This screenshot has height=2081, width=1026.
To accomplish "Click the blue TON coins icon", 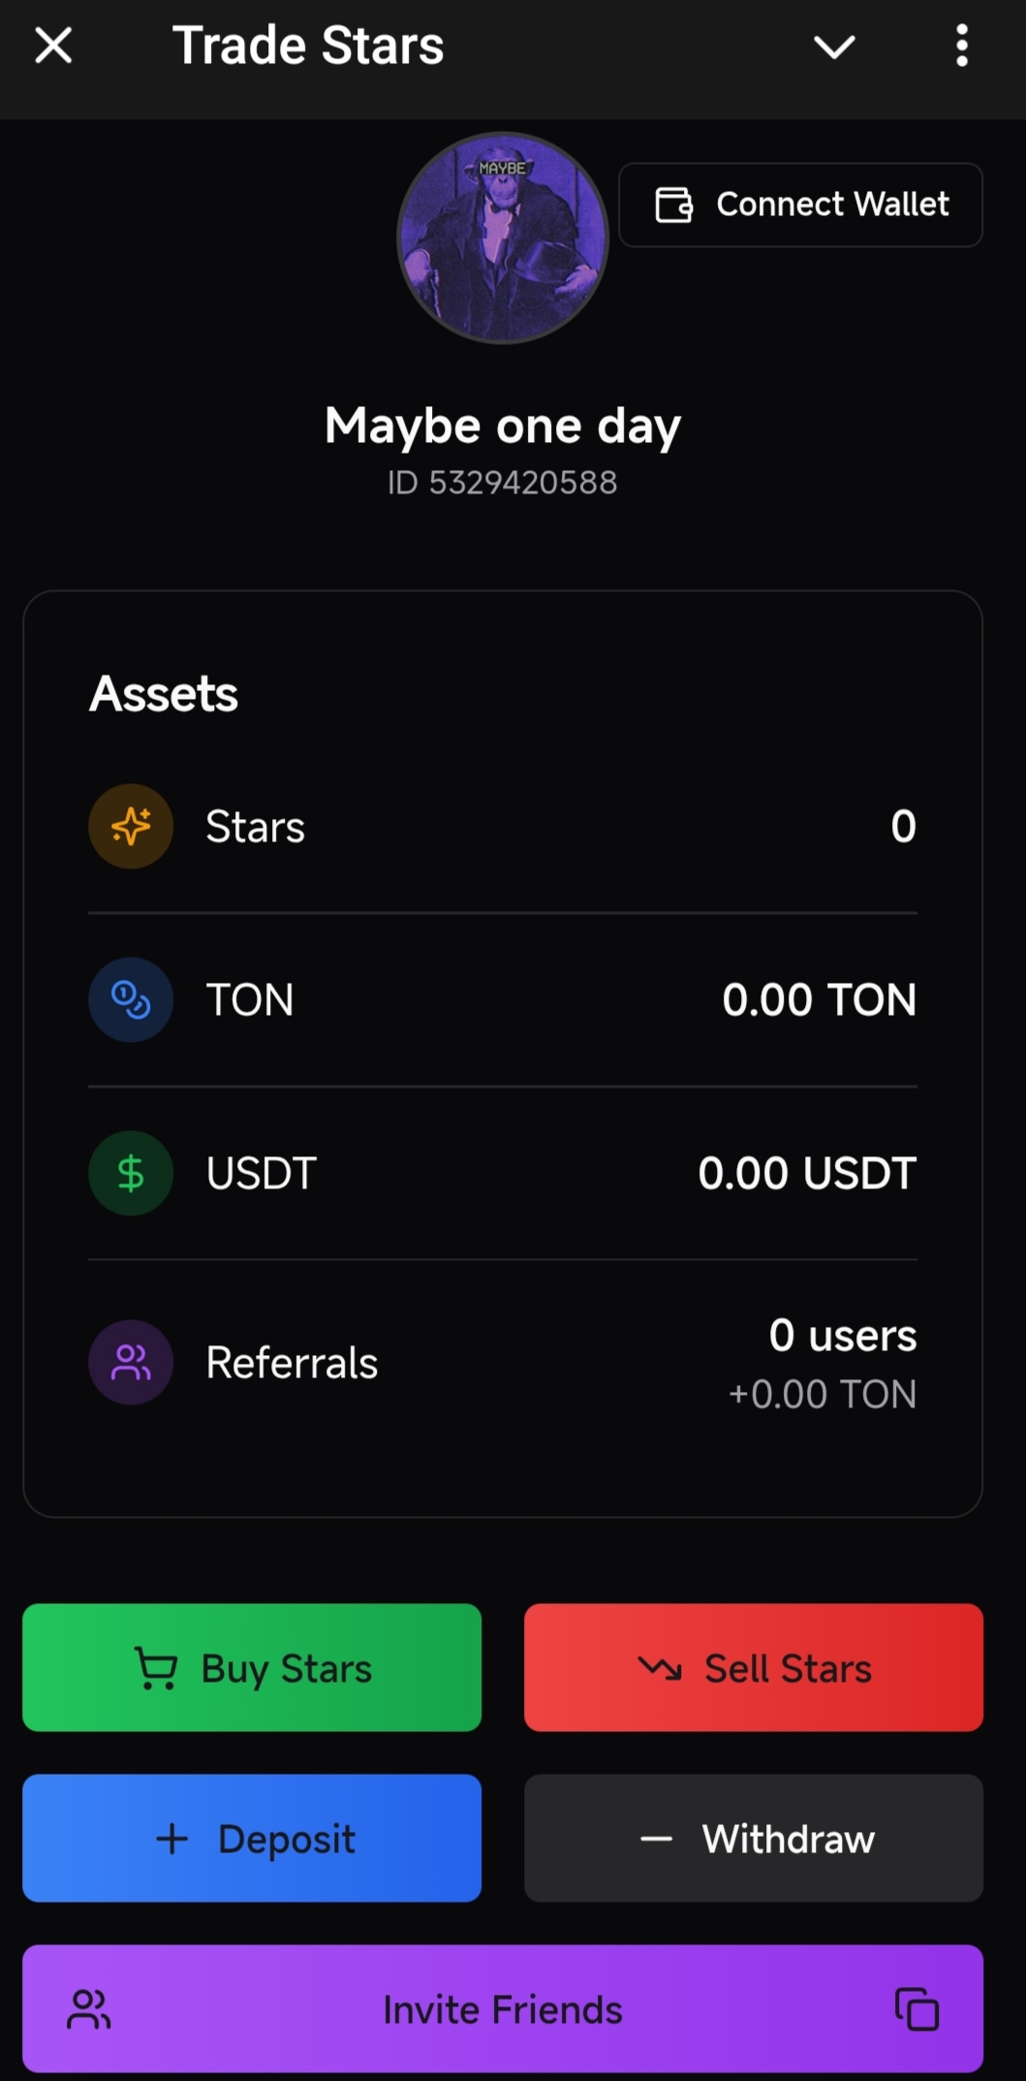I will [x=131, y=999].
